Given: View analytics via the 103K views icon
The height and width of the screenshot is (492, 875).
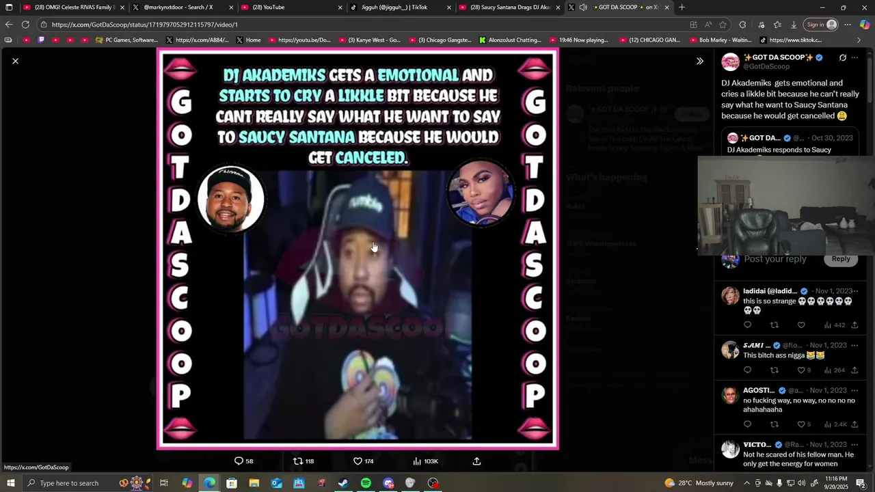Looking at the screenshot, I should (x=425, y=461).
